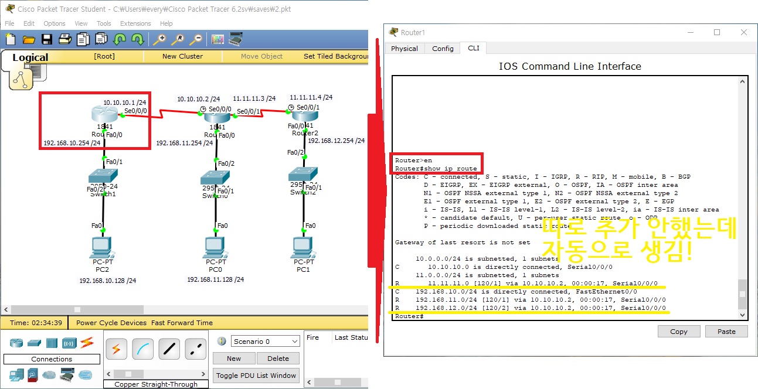This screenshot has width=758, height=389.
Task: Click the CLI vertical scrollbar thumb in Router1
Action: click(x=743, y=294)
